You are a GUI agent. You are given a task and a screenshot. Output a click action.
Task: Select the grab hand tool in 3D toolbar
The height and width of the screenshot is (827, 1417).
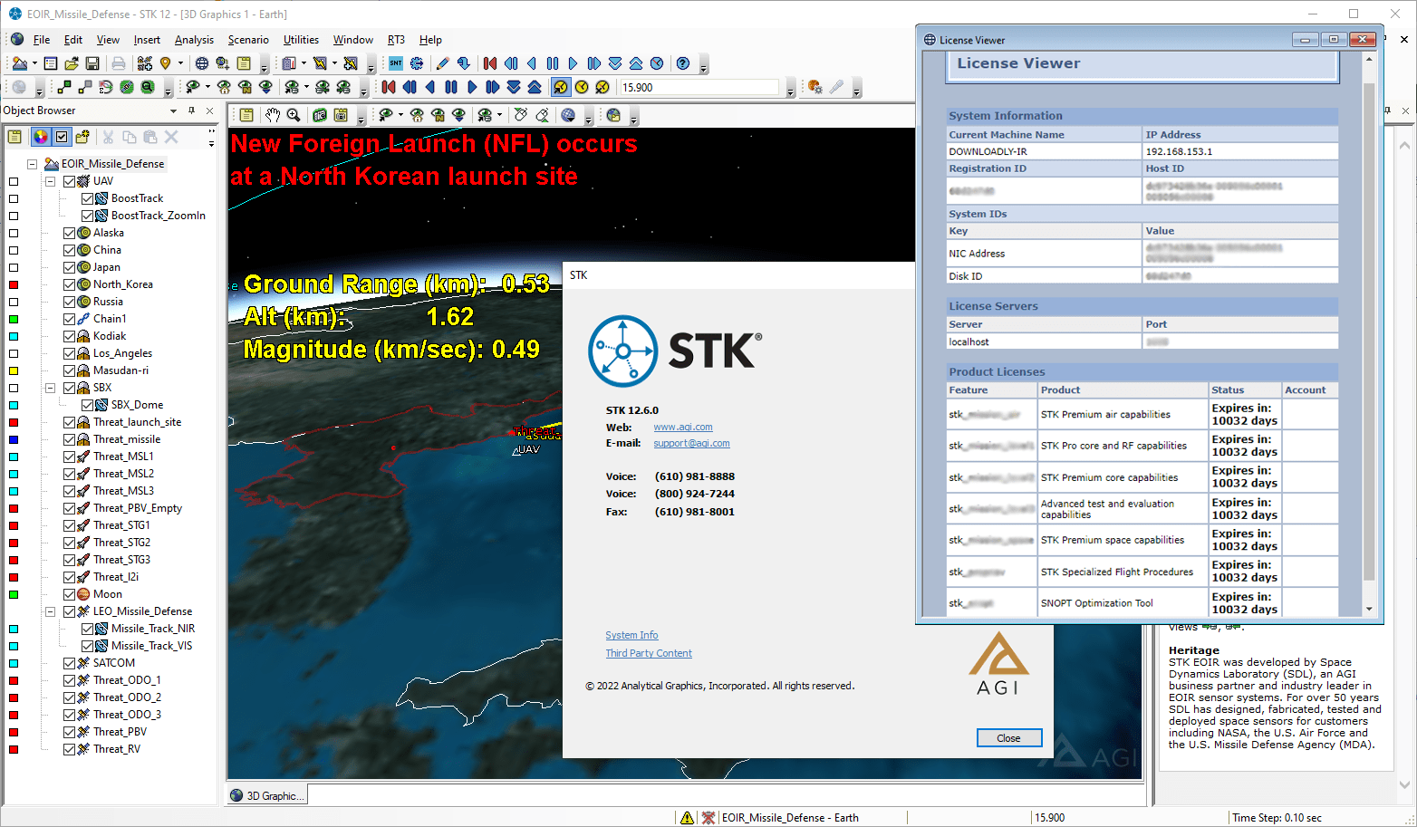point(273,115)
